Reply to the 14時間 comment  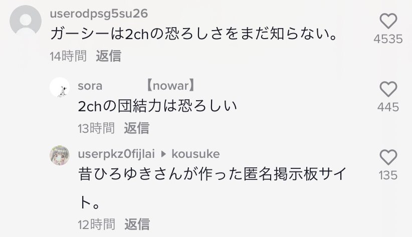(x=108, y=56)
